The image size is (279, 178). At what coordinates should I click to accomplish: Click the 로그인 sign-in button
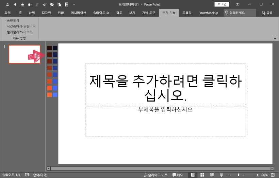[222, 4]
